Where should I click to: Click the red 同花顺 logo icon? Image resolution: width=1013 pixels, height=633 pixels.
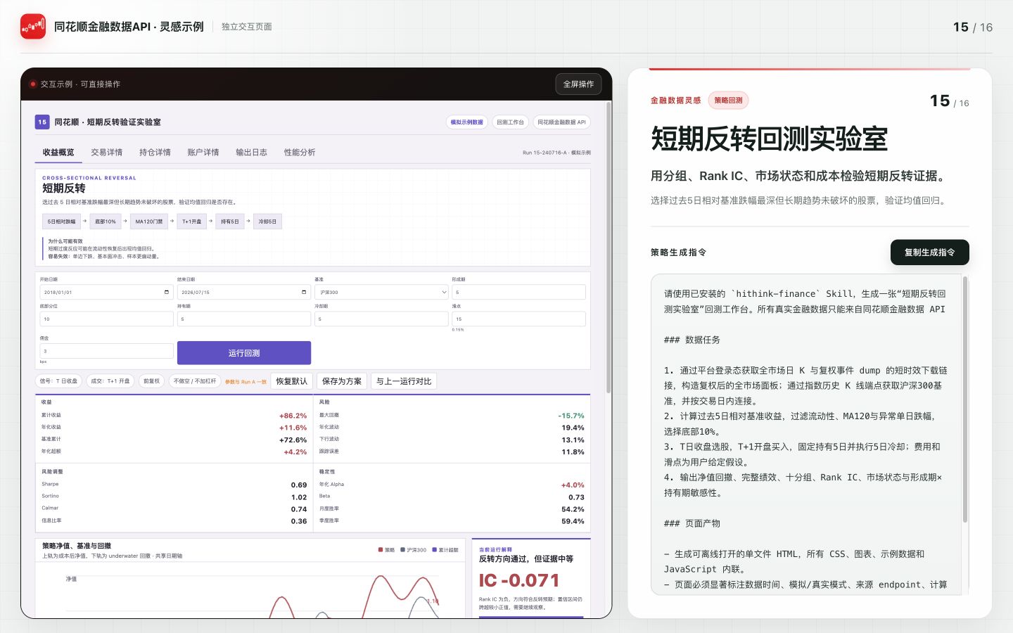point(33,27)
